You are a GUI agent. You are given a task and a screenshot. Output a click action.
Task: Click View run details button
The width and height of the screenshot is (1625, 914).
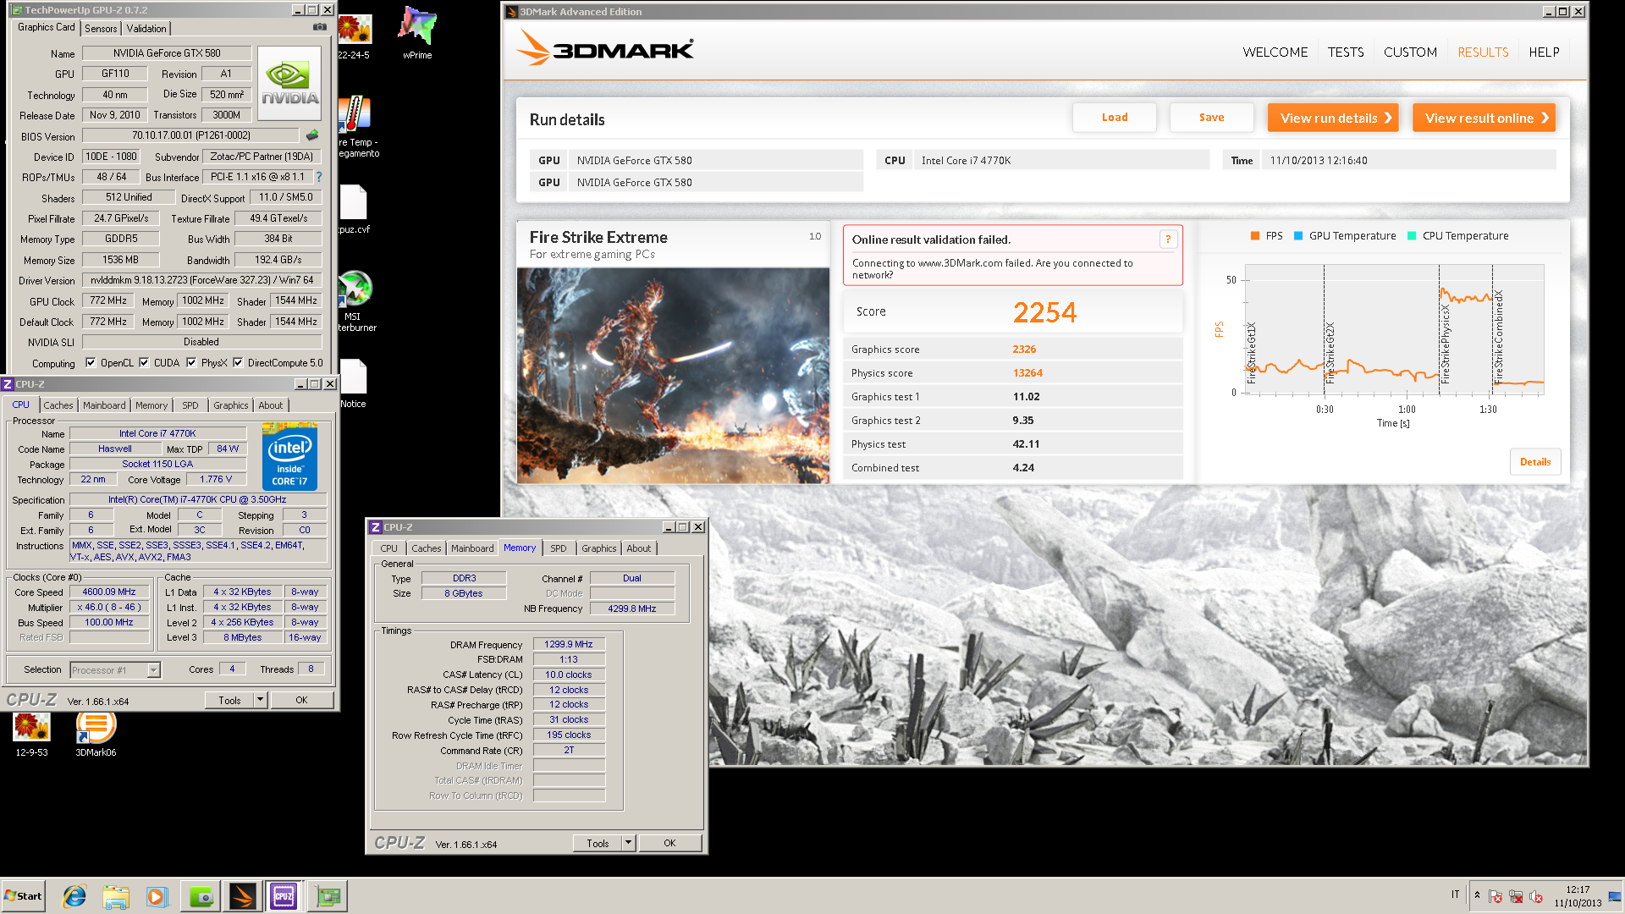click(1333, 118)
